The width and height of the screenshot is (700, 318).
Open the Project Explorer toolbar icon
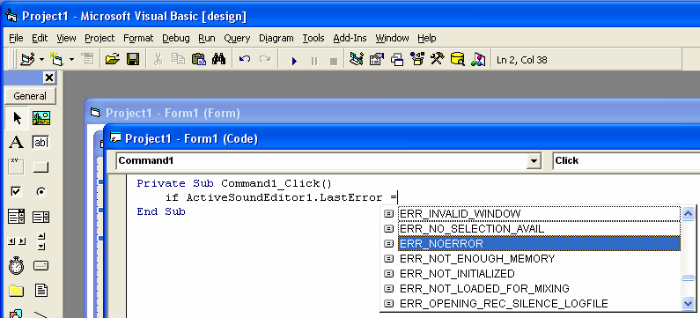[357, 59]
